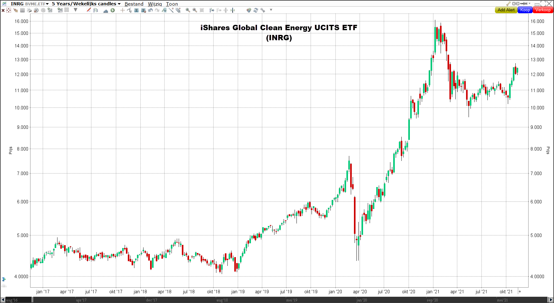Click the left Prijs axis title
Viewport: 554px width, 303px height.
[x=10, y=150]
